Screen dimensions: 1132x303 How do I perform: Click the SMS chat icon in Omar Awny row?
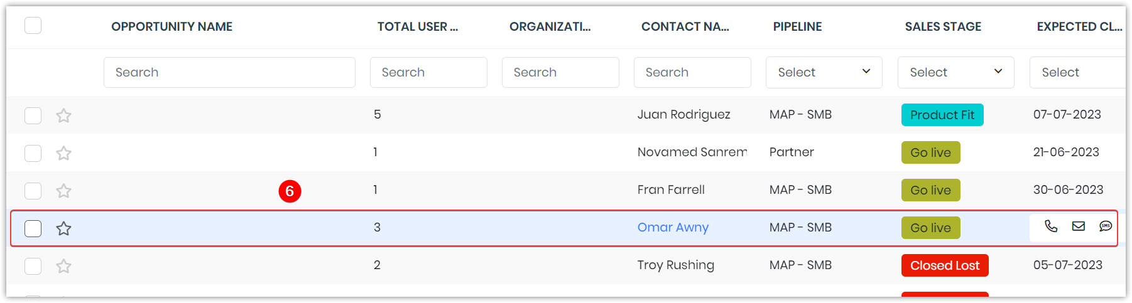coord(1106,226)
